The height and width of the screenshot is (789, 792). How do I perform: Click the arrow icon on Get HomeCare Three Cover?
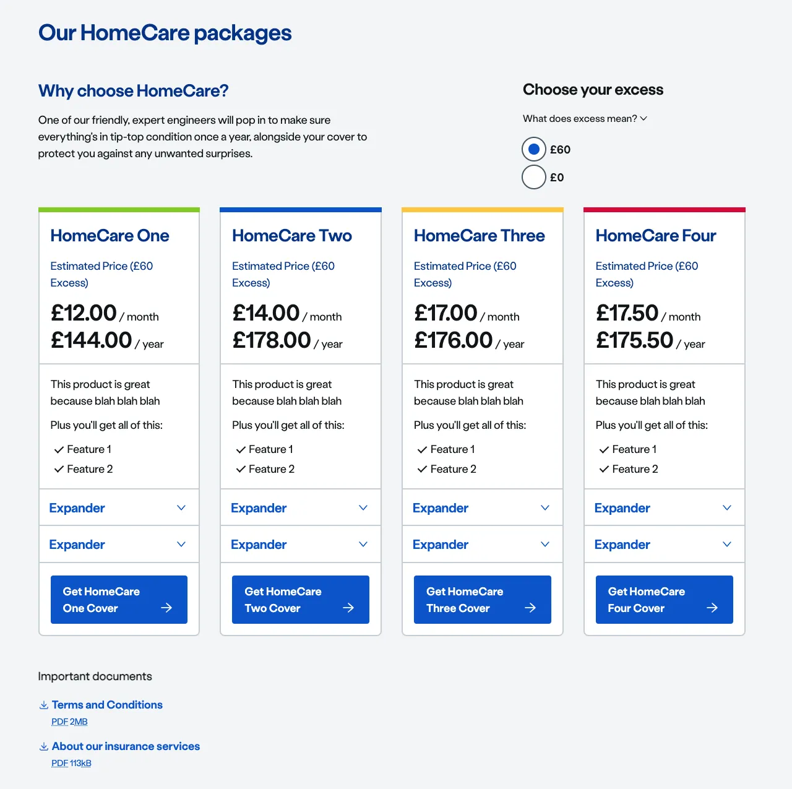tap(530, 608)
